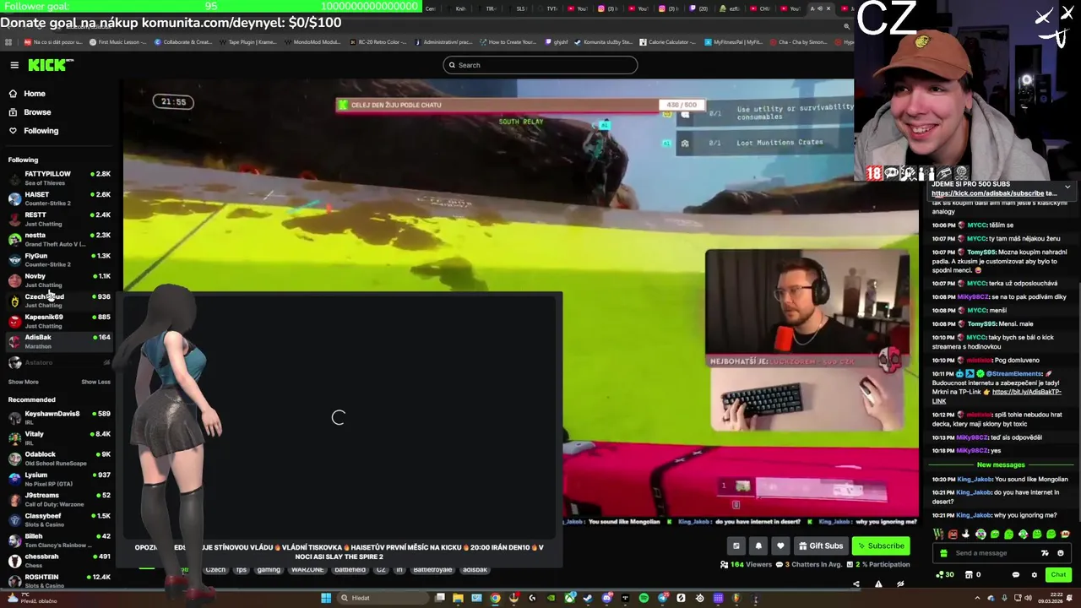This screenshot has height=608, width=1081.
Task: Expand the pinned message chevron in chat
Action: 1067,187
